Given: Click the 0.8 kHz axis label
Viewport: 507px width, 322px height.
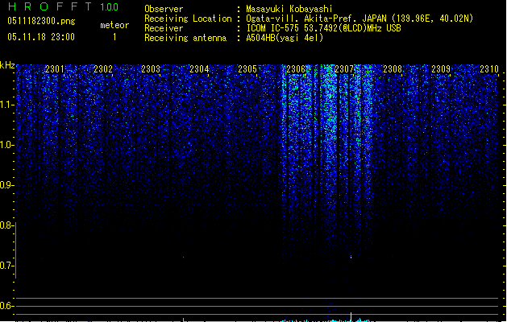Looking at the screenshot, I should pyautogui.click(x=6, y=225).
